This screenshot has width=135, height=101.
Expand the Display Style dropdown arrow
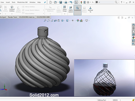click(70, 21)
